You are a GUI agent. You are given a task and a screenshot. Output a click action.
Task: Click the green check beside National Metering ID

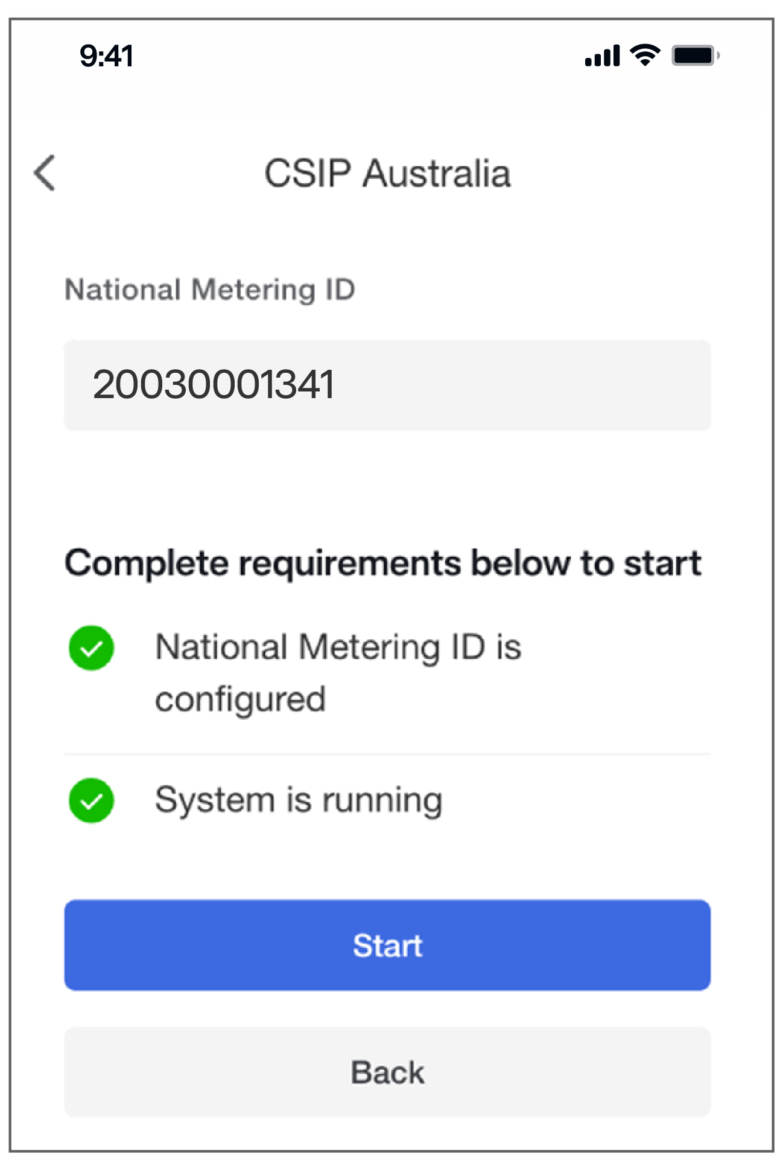[x=91, y=648]
